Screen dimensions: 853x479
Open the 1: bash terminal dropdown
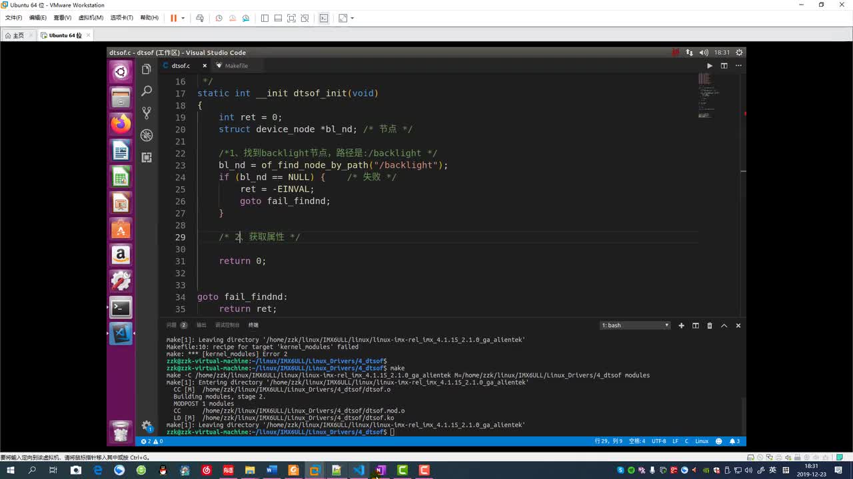click(x=635, y=325)
